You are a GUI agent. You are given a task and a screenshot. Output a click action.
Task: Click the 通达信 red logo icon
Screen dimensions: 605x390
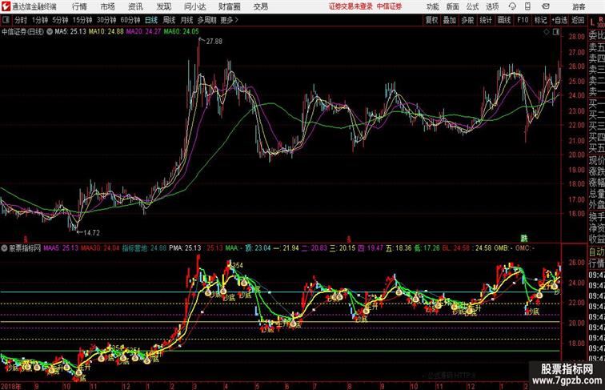(6, 6)
